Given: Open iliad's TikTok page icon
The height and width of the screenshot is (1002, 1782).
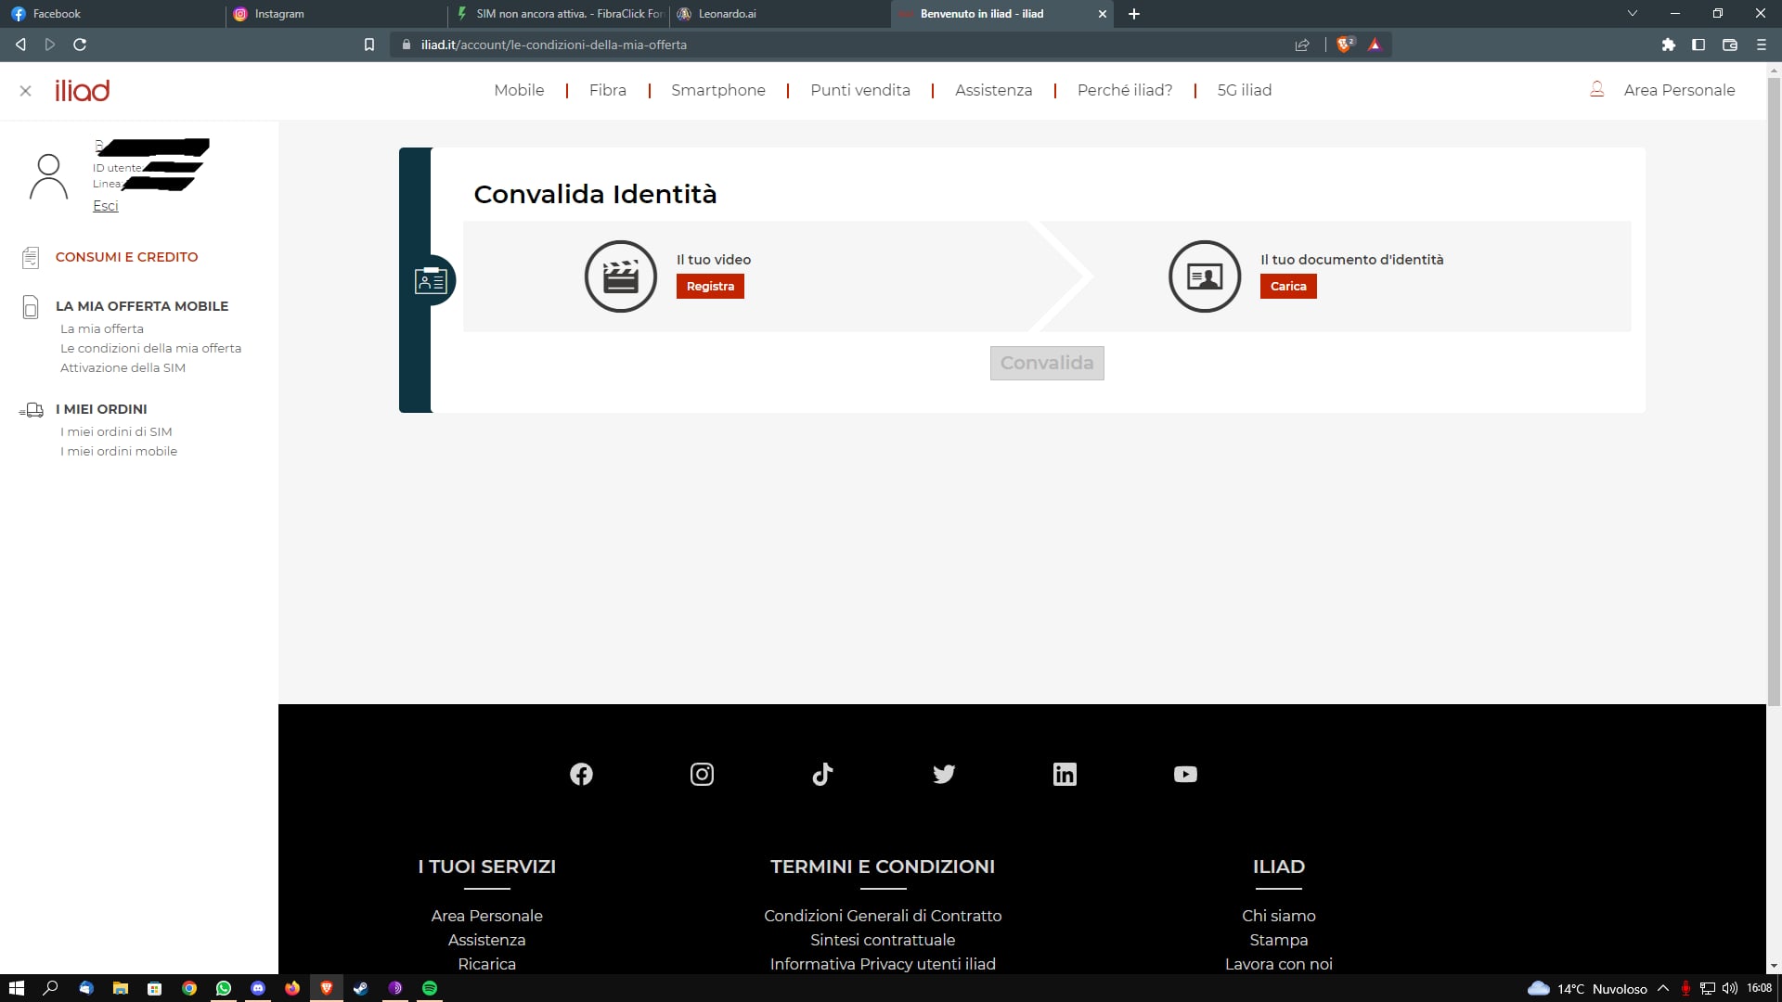Looking at the screenshot, I should click(x=822, y=774).
